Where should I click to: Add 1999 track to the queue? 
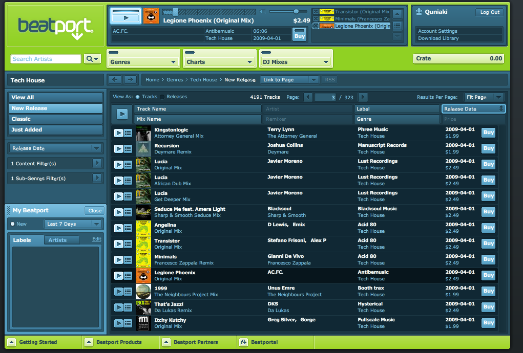pyautogui.click(x=128, y=292)
